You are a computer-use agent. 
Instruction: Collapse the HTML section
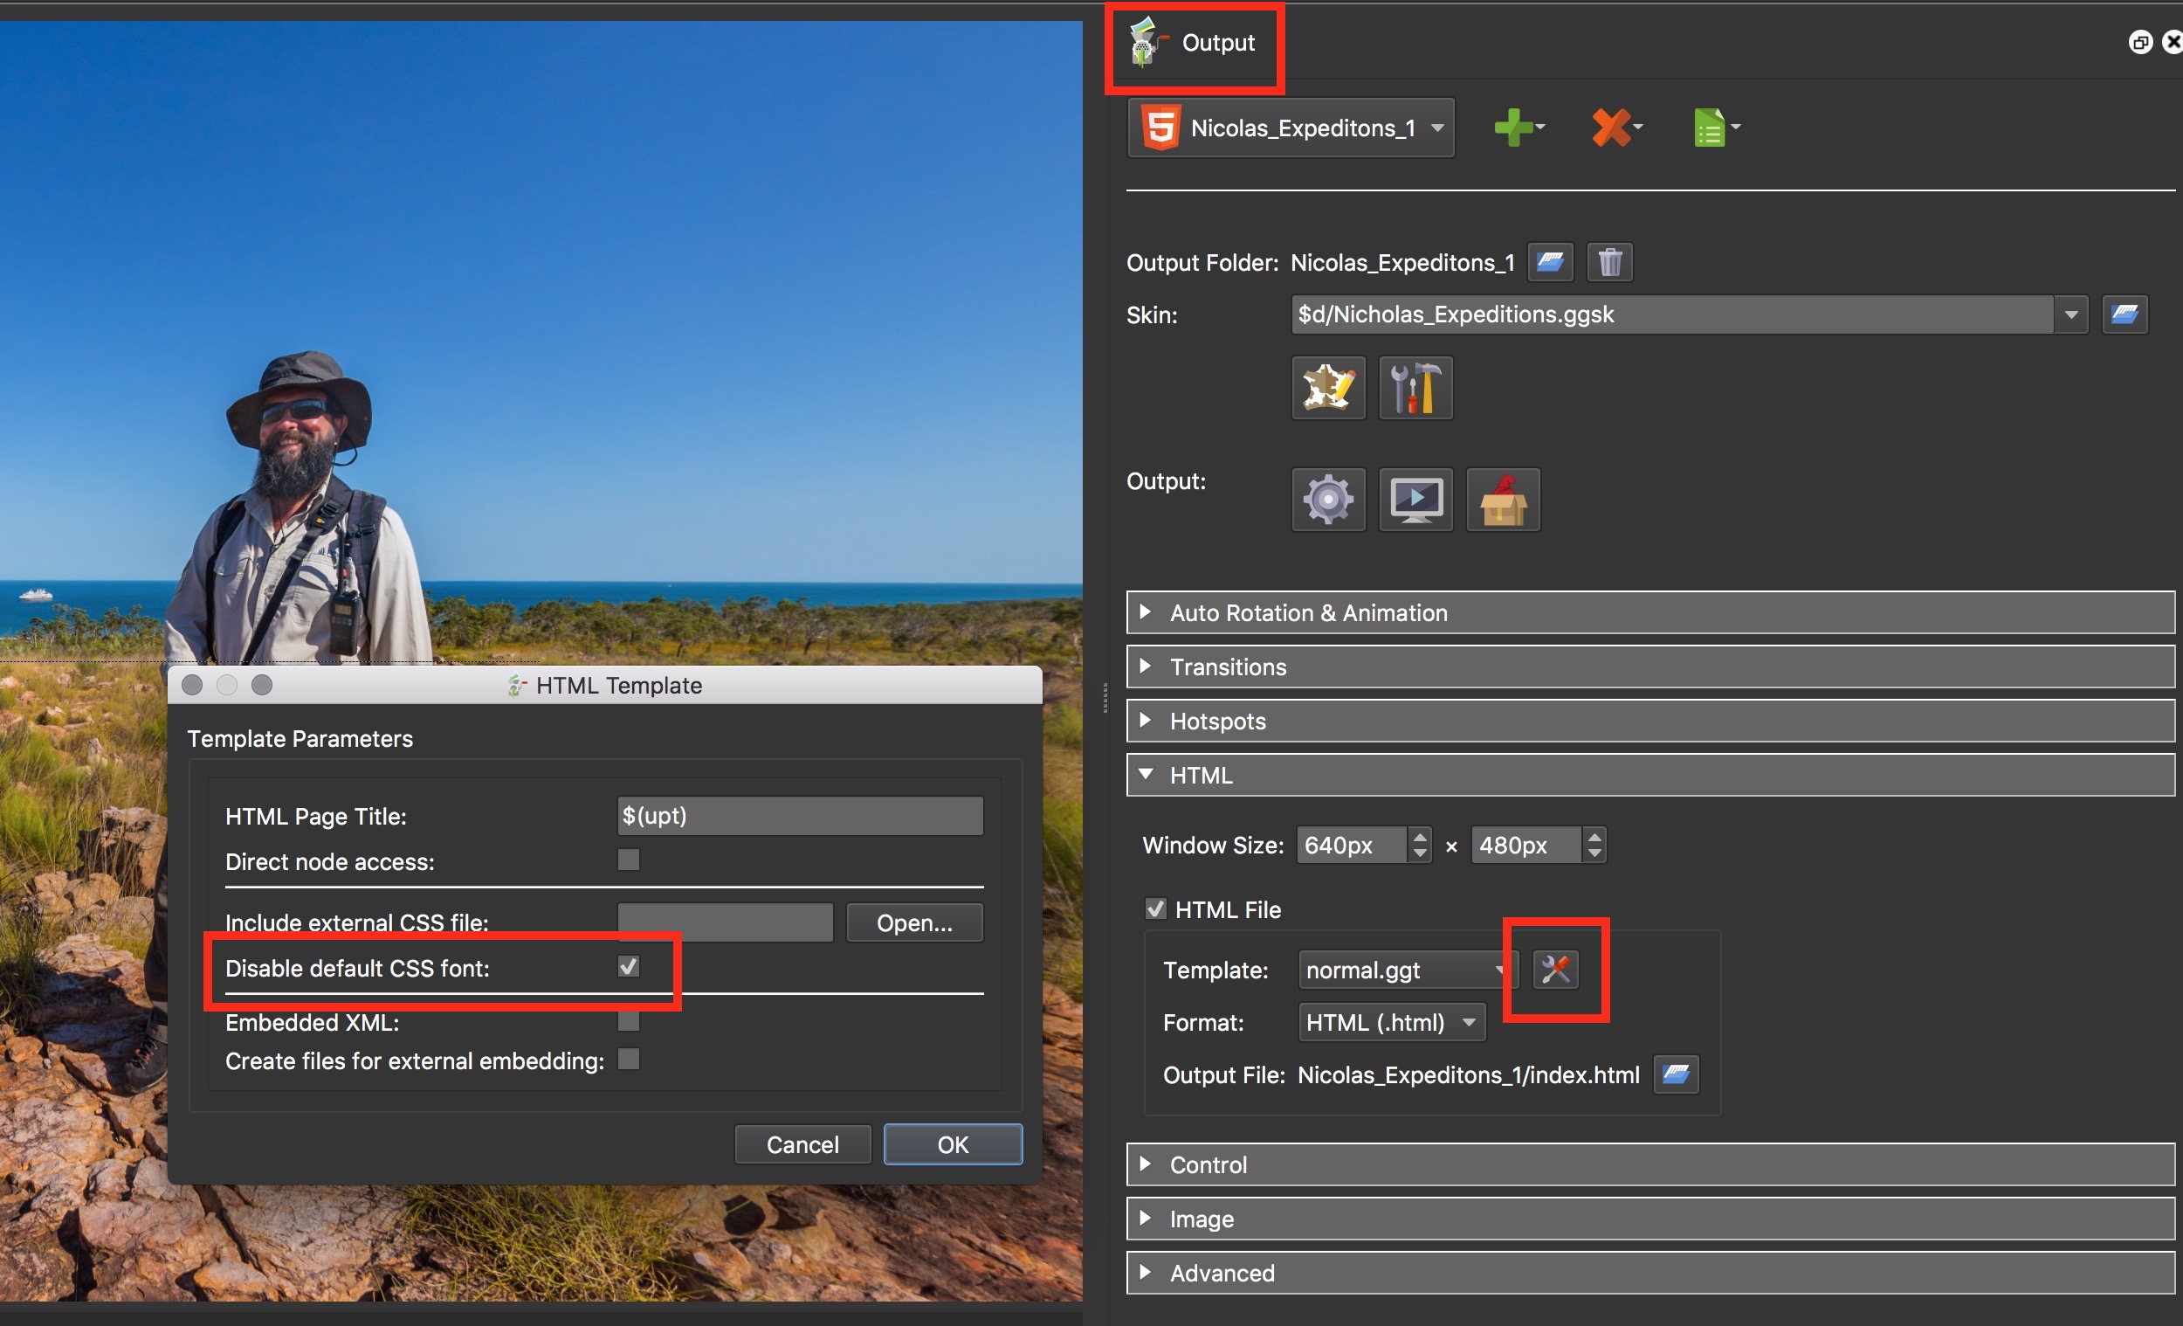(x=1649, y=775)
